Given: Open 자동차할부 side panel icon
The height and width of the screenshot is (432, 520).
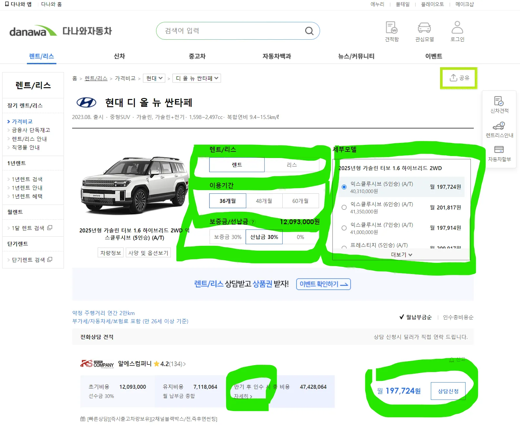Looking at the screenshot, I should (499, 150).
